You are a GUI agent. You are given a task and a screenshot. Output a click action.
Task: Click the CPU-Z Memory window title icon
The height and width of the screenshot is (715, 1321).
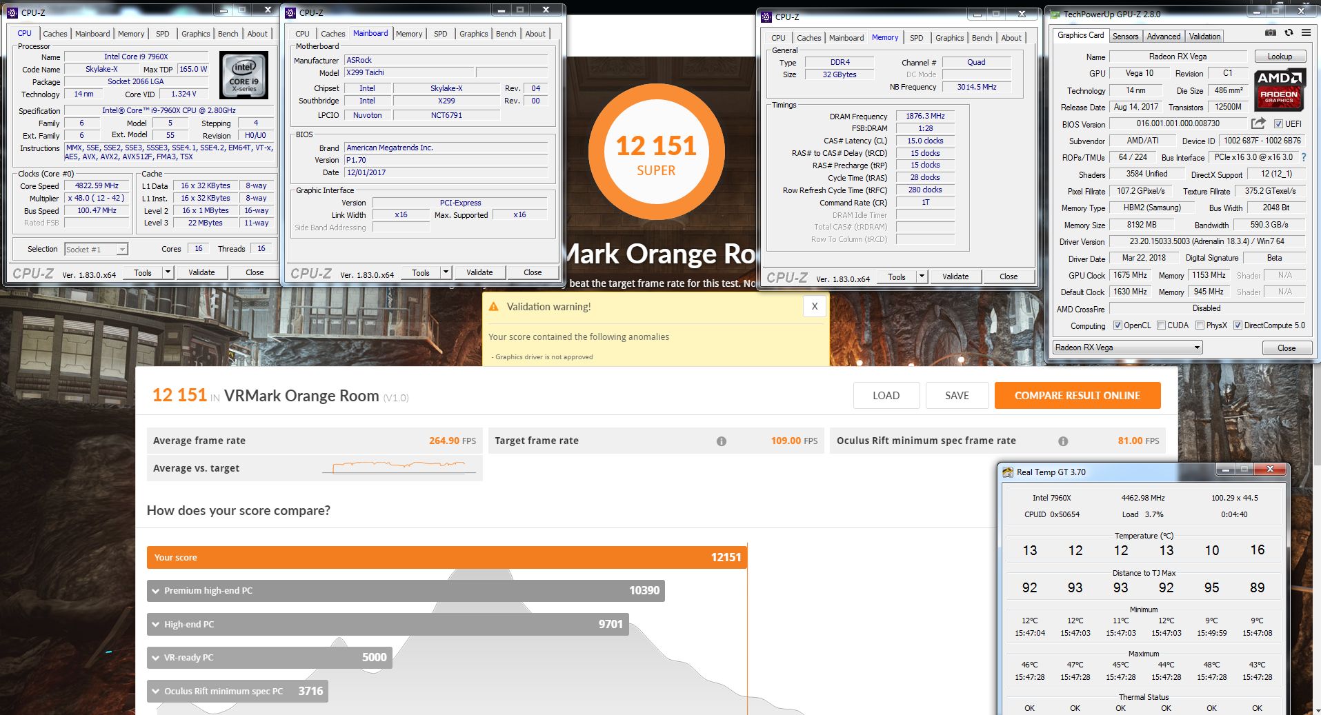[766, 17]
